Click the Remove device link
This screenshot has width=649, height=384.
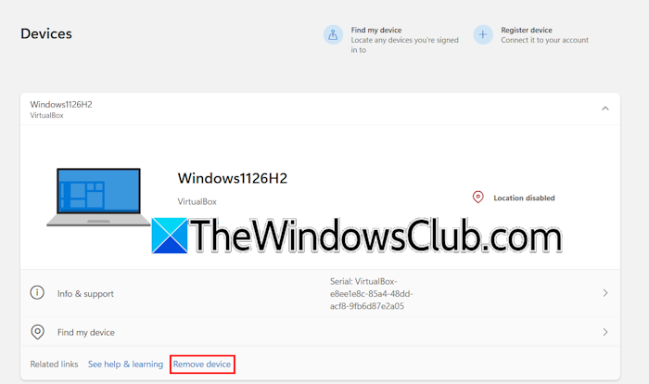click(202, 365)
